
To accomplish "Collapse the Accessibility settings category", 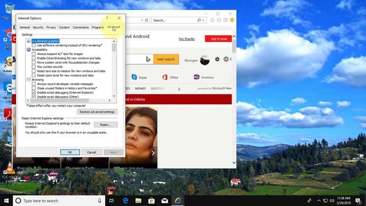I will click(x=29, y=50).
